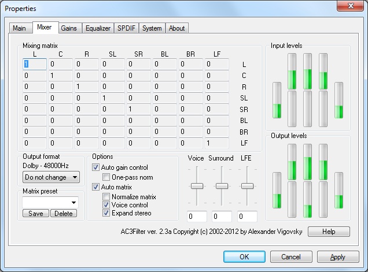The image size is (368, 272).
Task: Close the Properties window
Action: (x=351, y=6)
